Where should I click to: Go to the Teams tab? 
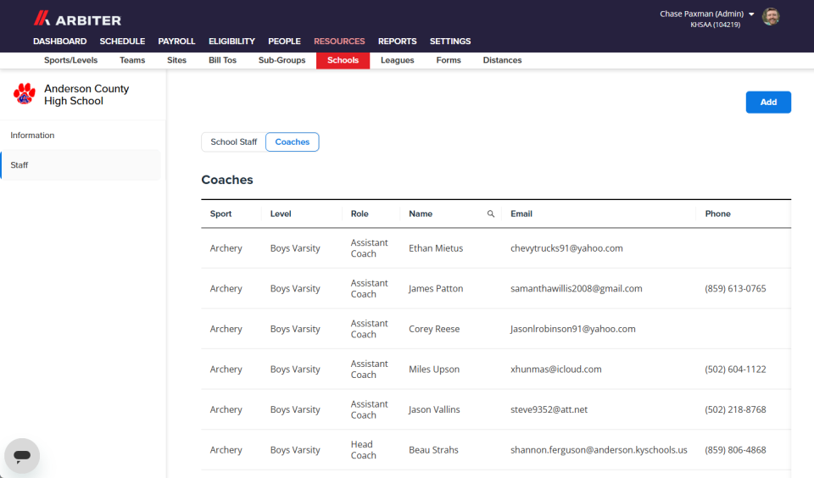132,60
